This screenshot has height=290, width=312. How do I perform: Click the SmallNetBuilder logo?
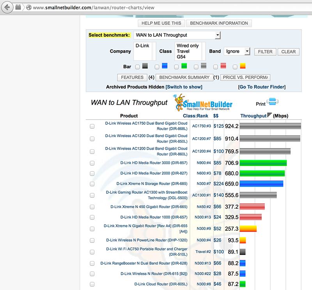203,103
